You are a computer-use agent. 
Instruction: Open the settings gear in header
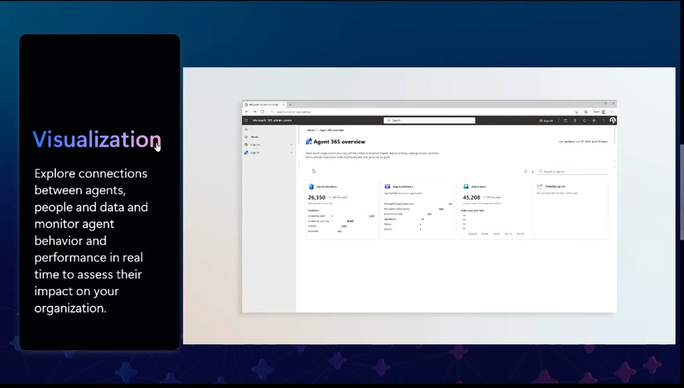(594, 120)
